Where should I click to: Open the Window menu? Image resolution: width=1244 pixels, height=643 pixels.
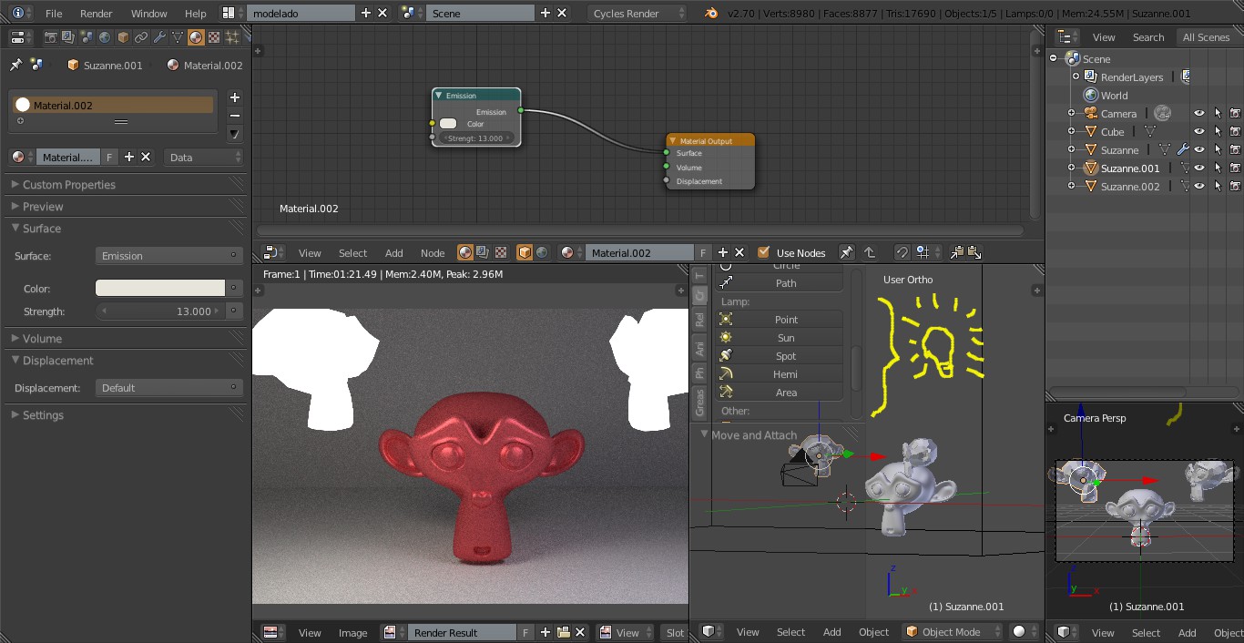pyautogui.click(x=149, y=13)
